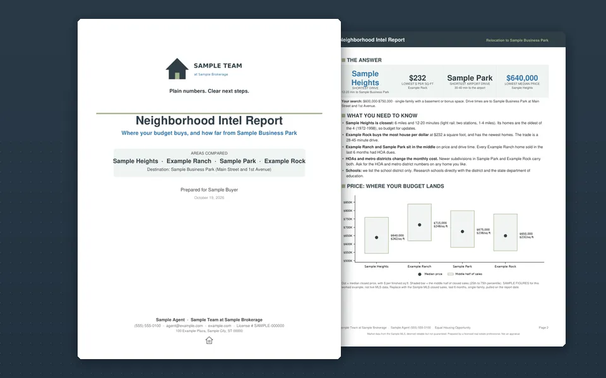
Task: Click the '$715,000' chart value label
Action: click(x=440, y=223)
